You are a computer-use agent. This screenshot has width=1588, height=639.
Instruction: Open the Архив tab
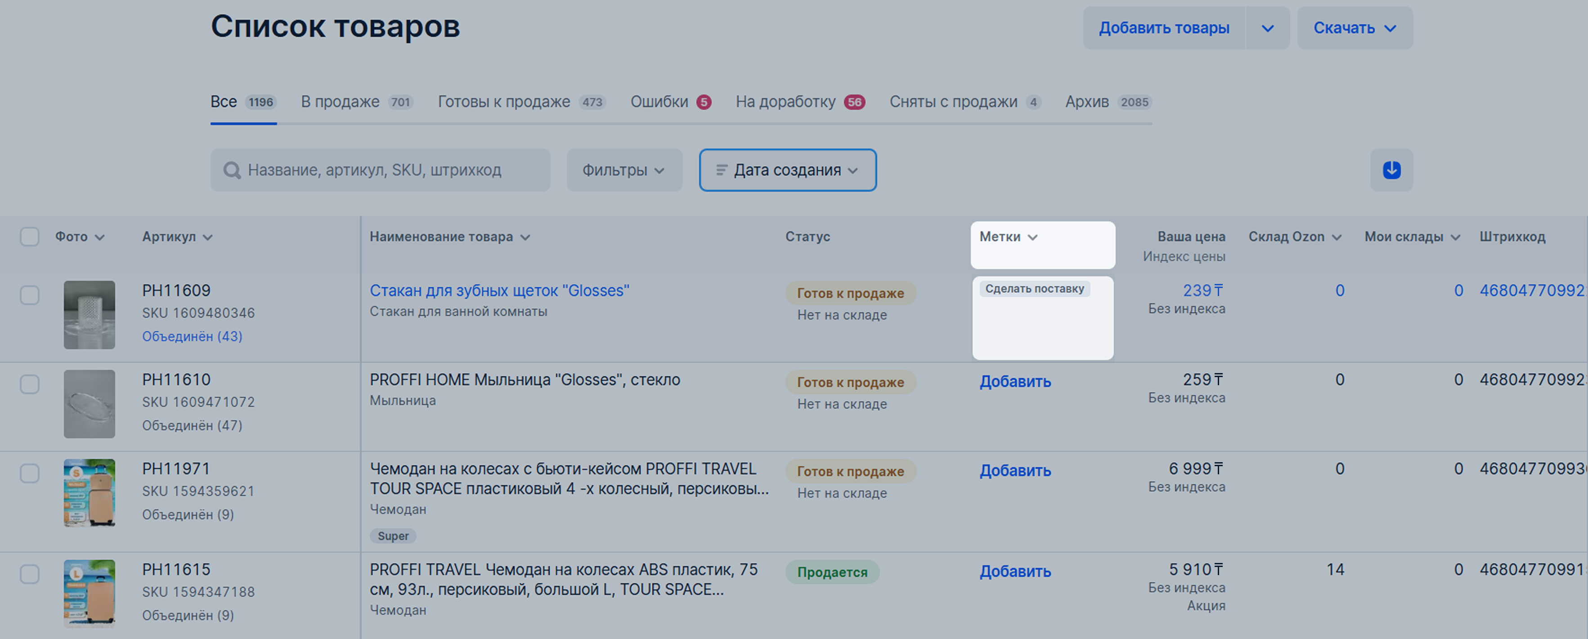[1108, 102]
